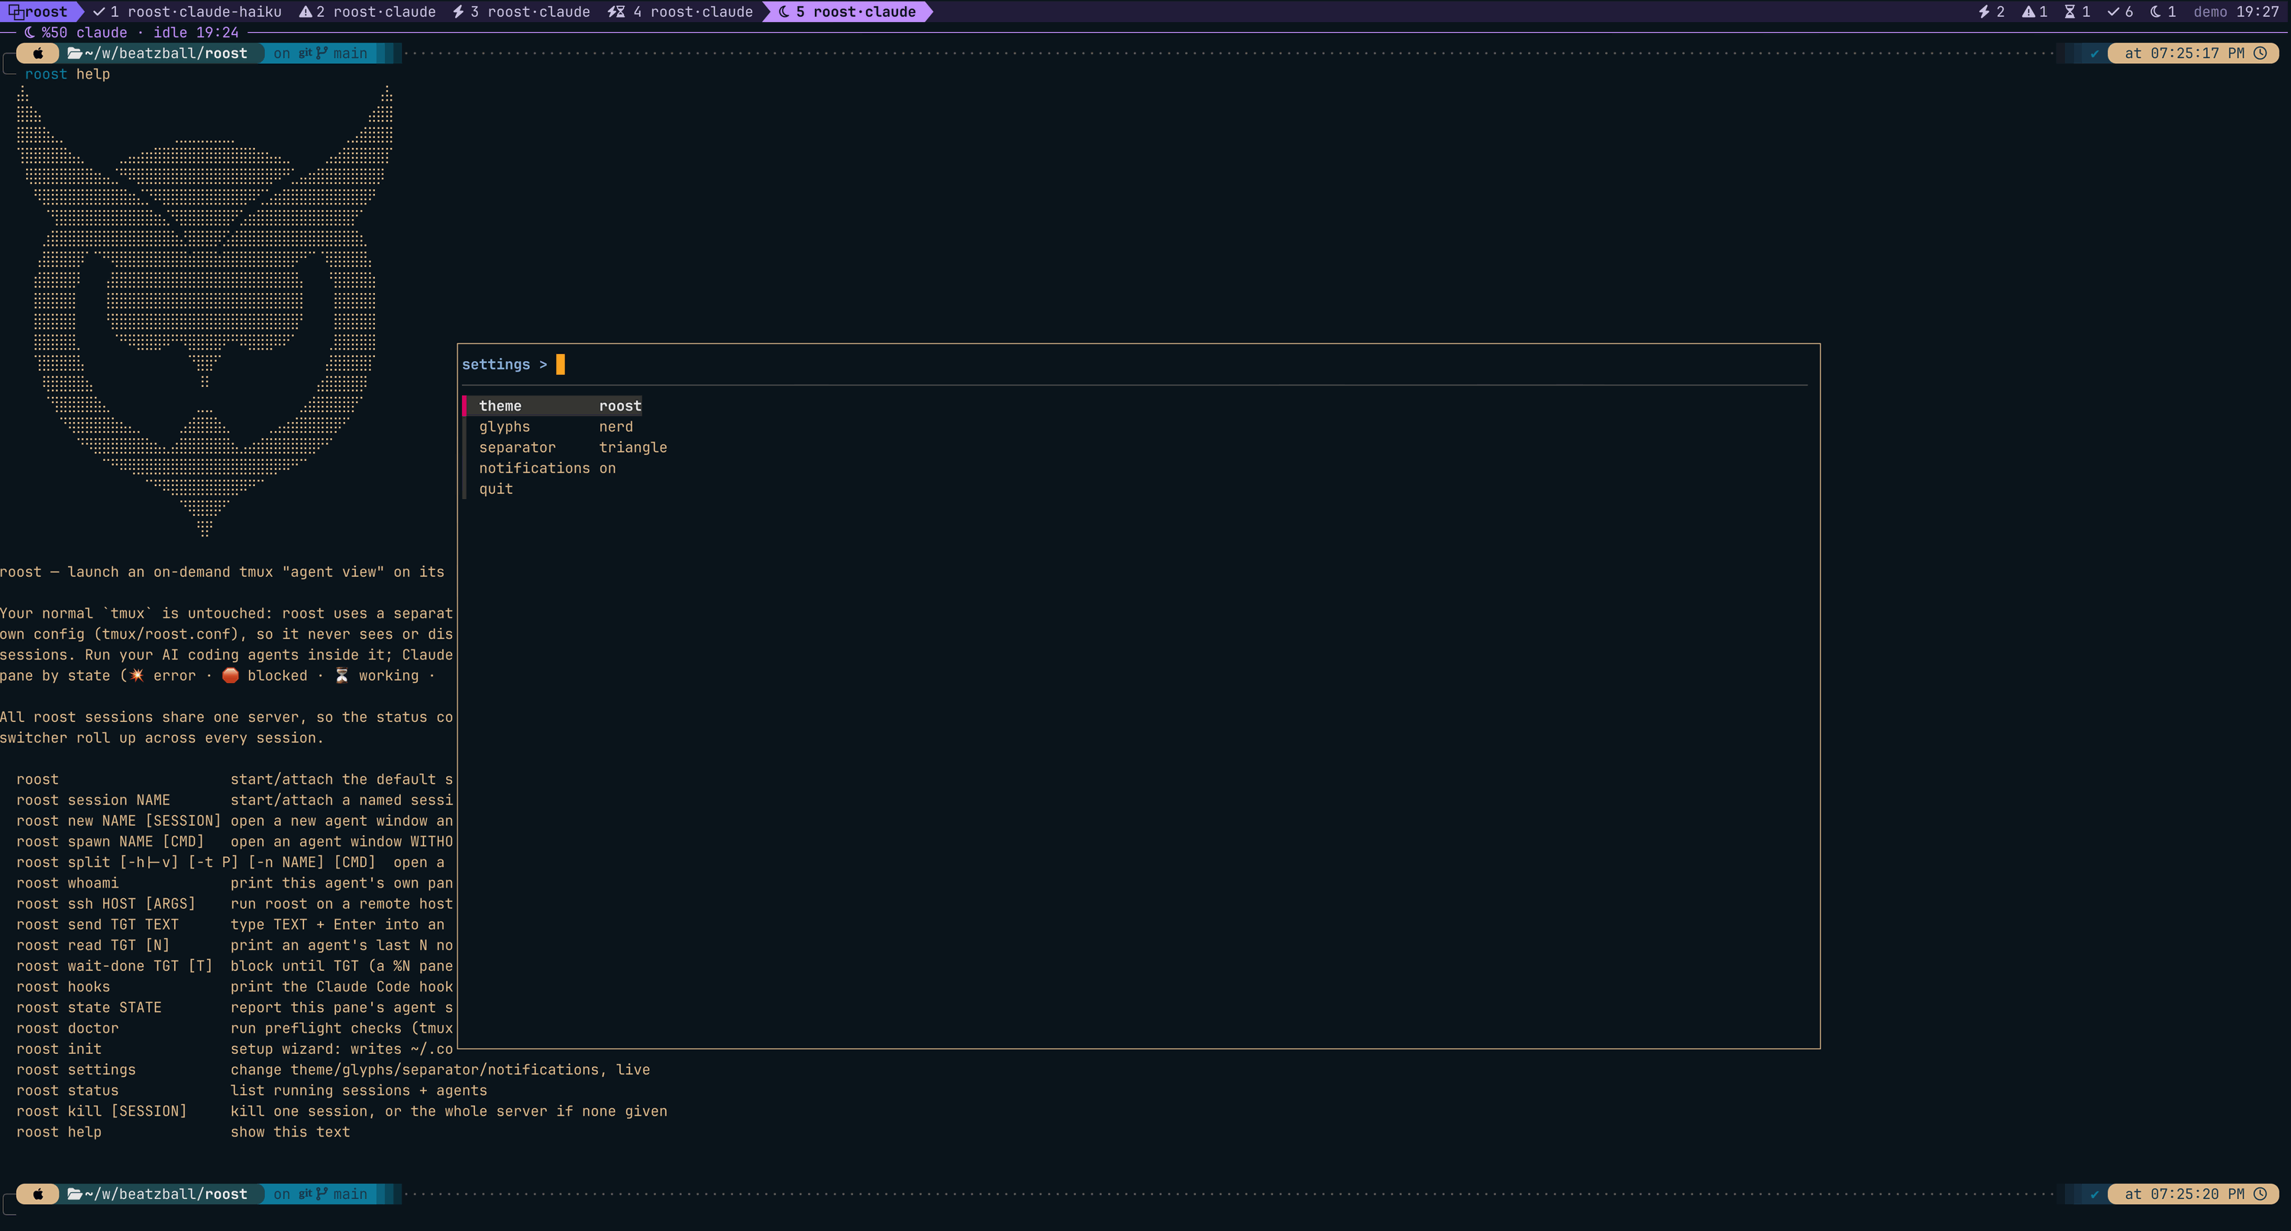
Task: Open the glyphs setting showing nerd
Action: pyautogui.click(x=556, y=427)
